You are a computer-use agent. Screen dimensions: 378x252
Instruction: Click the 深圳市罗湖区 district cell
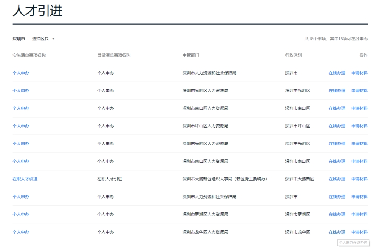(297, 214)
